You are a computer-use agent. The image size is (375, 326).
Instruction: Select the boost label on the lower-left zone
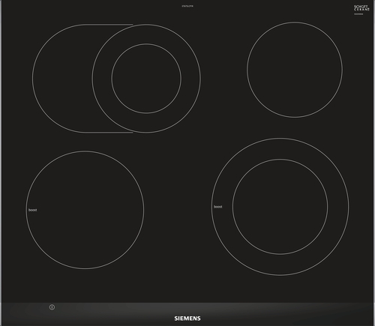click(x=32, y=210)
